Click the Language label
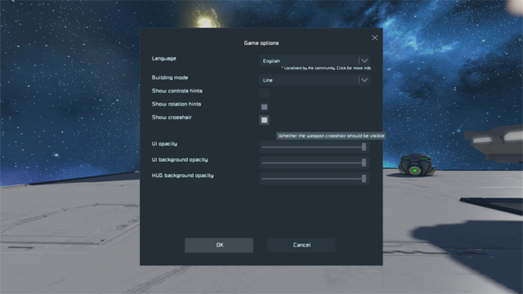This screenshot has height=294, width=523. click(x=163, y=59)
